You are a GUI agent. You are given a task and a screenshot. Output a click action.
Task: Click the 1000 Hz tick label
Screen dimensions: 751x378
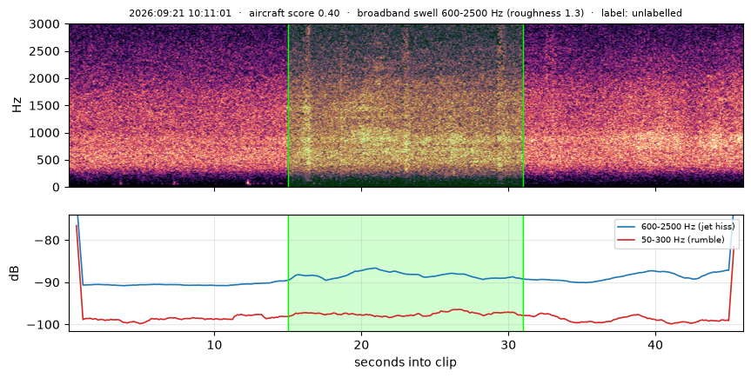[x=45, y=133]
